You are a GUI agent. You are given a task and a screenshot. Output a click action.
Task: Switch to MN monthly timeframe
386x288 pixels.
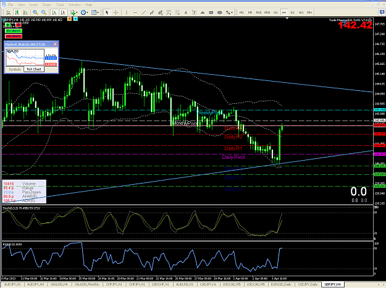[x=309, y=12]
